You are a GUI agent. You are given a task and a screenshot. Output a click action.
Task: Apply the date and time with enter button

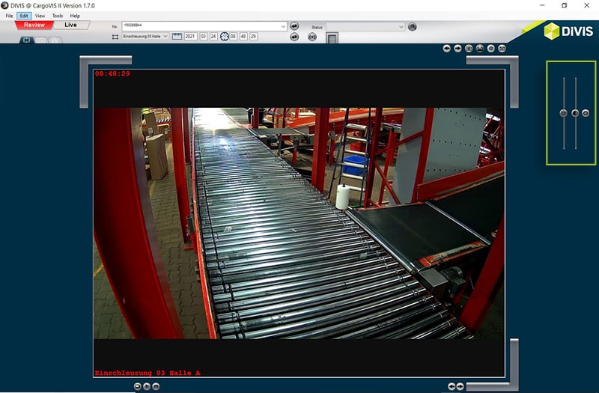[294, 37]
